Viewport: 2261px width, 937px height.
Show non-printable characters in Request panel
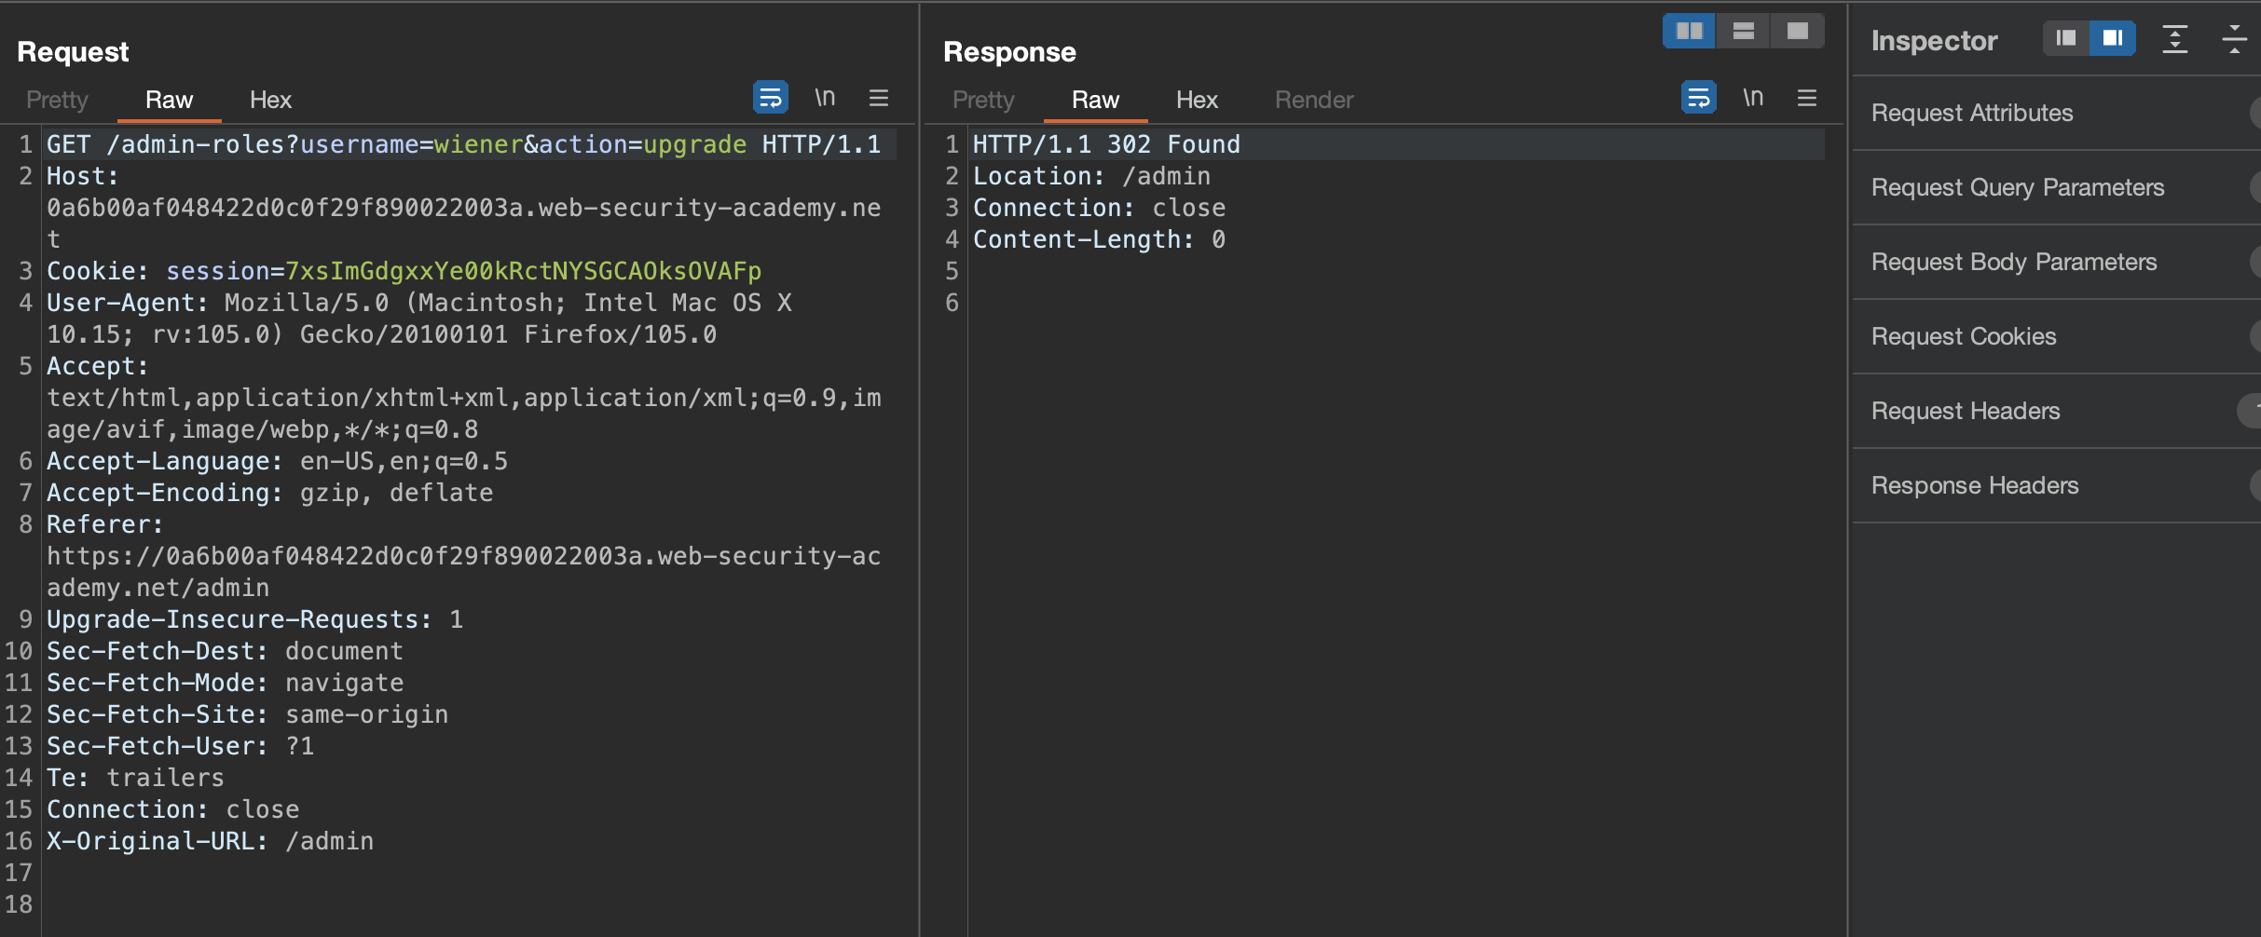[825, 98]
